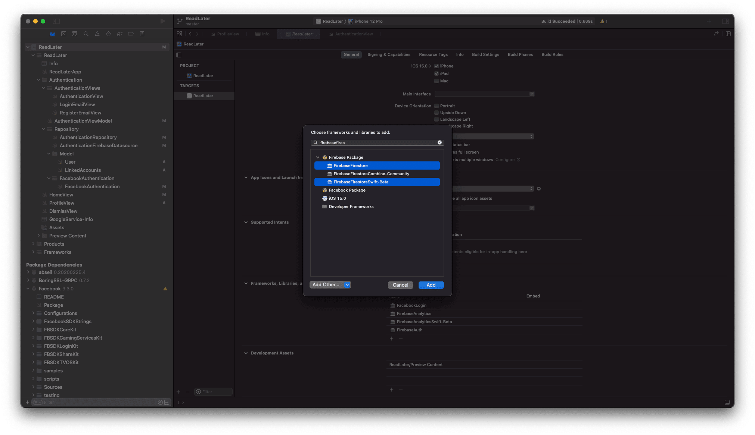Open the find navigator magnifier icon
Viewport: 755px width, 435px height.
pyautogui.click(x=86, y=34)
